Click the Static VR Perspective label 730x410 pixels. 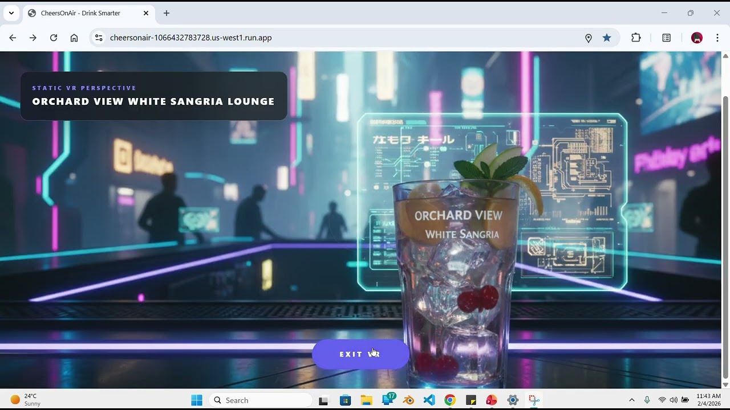tap(84, 88)
